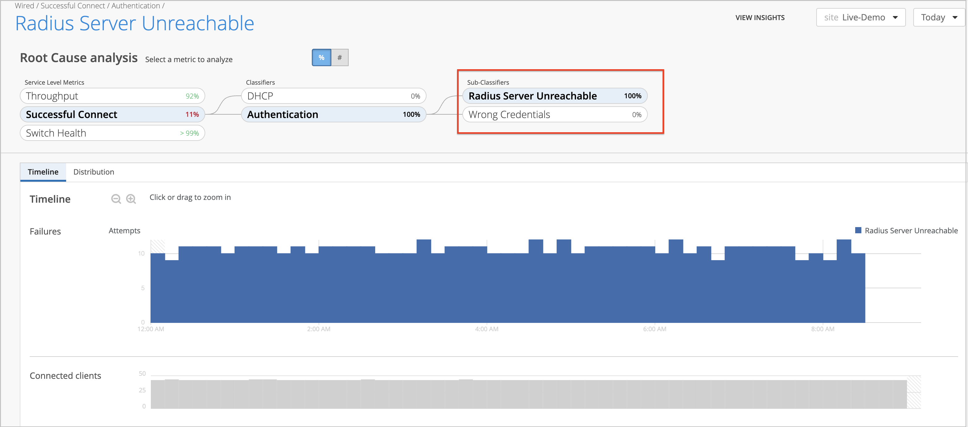Image resolution: width=968 pixels, height=427 pixels.
Task: Toggle the percent view button
Action: [321, 57]
